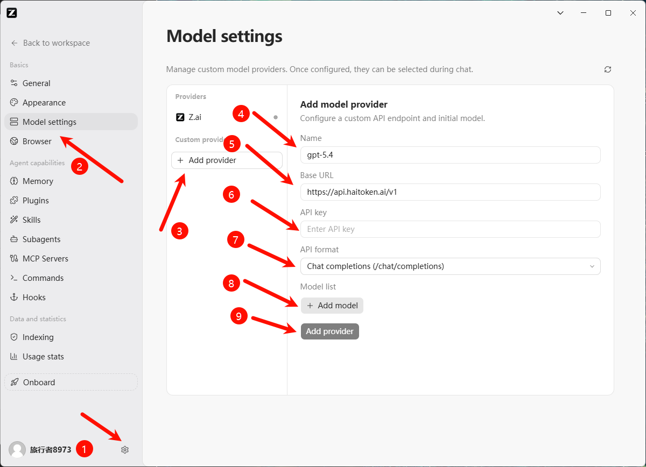The height and width of the screenshot is (467, 646).
Task: Click the Plugins puzzle icon
Action: 14,201
